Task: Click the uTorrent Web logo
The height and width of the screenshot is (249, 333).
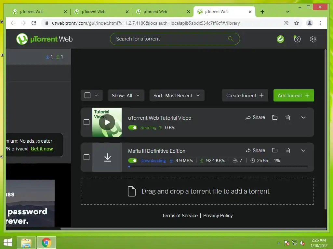Action: (44, 39)
